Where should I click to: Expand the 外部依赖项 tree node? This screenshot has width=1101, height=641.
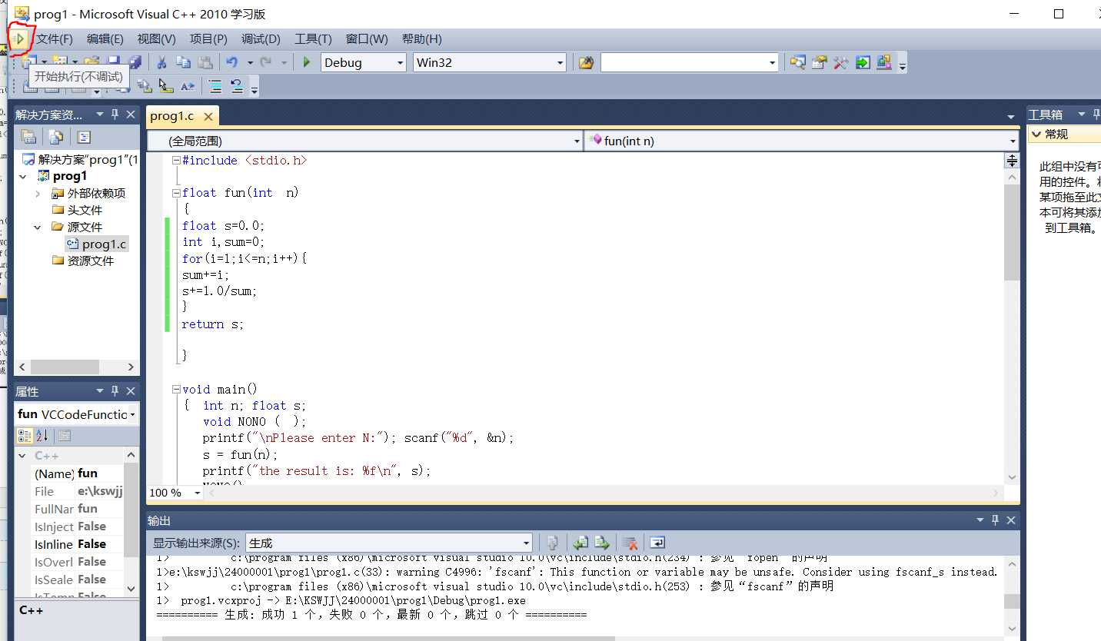[x=38, y=194]
